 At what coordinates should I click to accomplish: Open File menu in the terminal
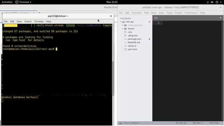(6, 21)
